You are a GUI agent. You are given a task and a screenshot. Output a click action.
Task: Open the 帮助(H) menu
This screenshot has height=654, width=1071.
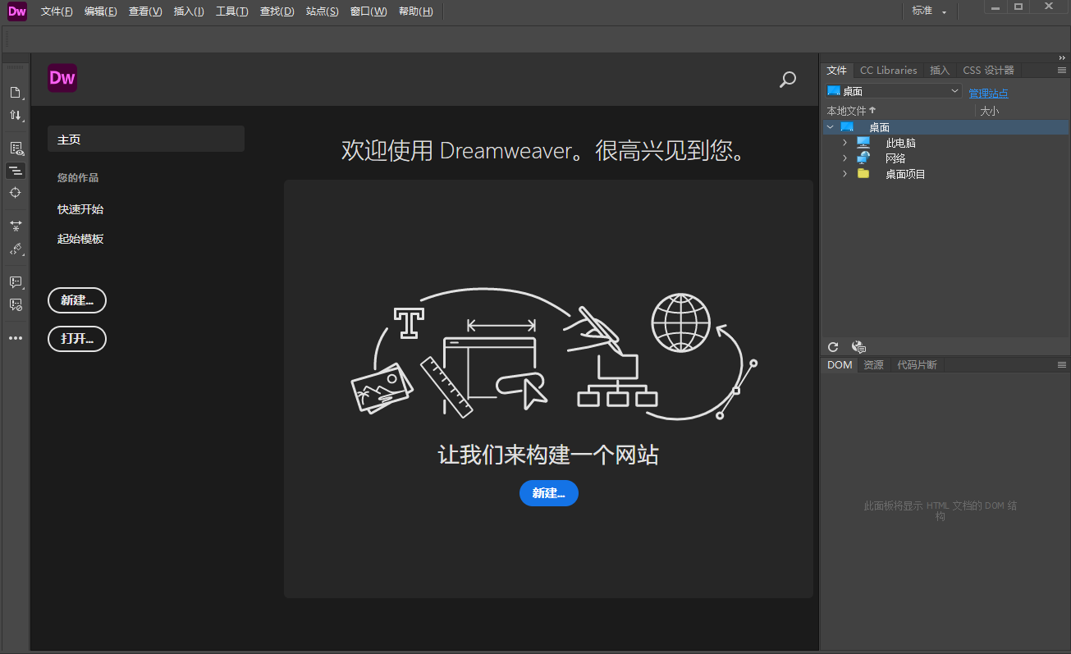415,11
